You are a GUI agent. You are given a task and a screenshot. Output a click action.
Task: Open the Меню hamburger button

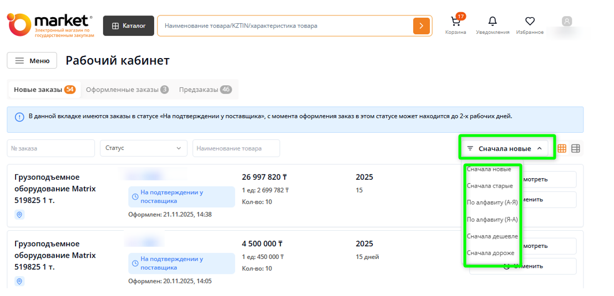click(32, 61)
